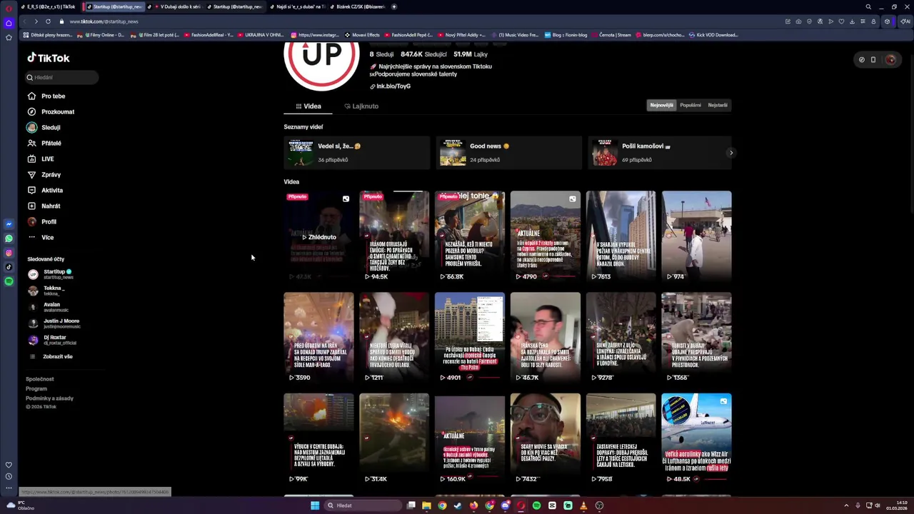
Task: Open the Zhlédnuto pinned video
Action: pos(318,236)
